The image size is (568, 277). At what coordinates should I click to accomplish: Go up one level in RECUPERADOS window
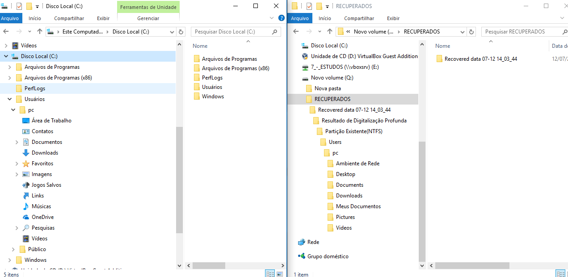(x=330, y=32)
